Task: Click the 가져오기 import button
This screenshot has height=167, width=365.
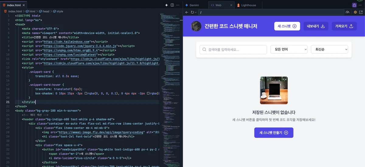Action: [x=344, y=26]
